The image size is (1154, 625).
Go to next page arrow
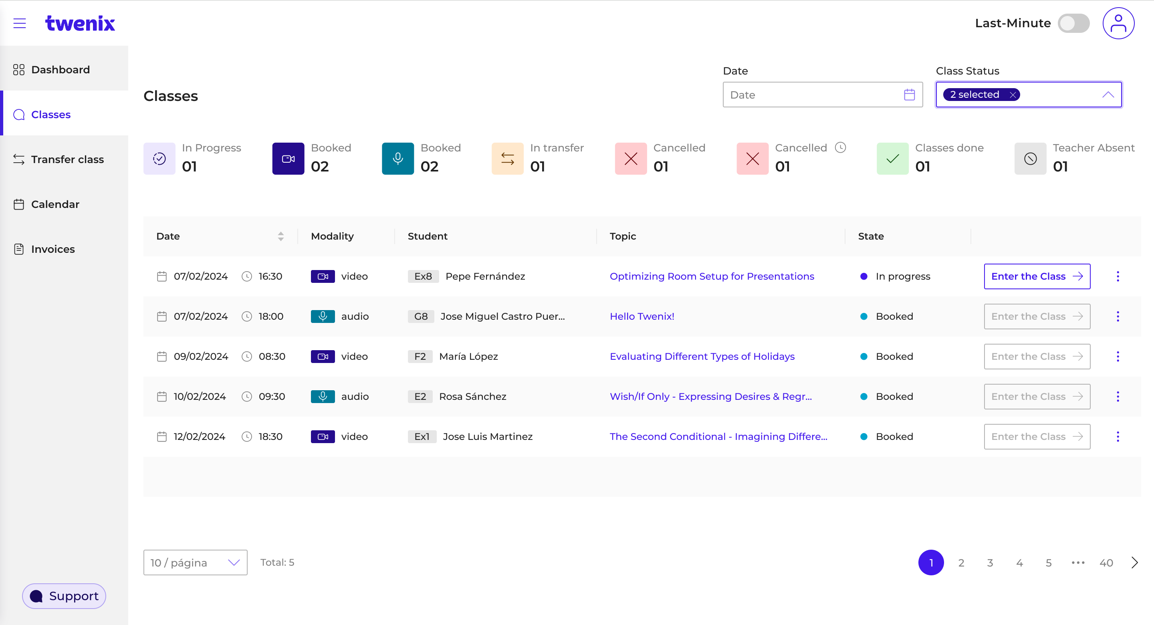1134,562
